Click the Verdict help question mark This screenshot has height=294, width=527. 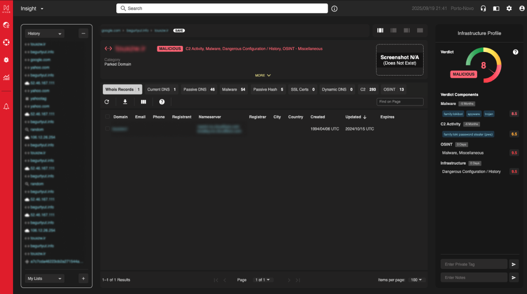coord(515,52)
